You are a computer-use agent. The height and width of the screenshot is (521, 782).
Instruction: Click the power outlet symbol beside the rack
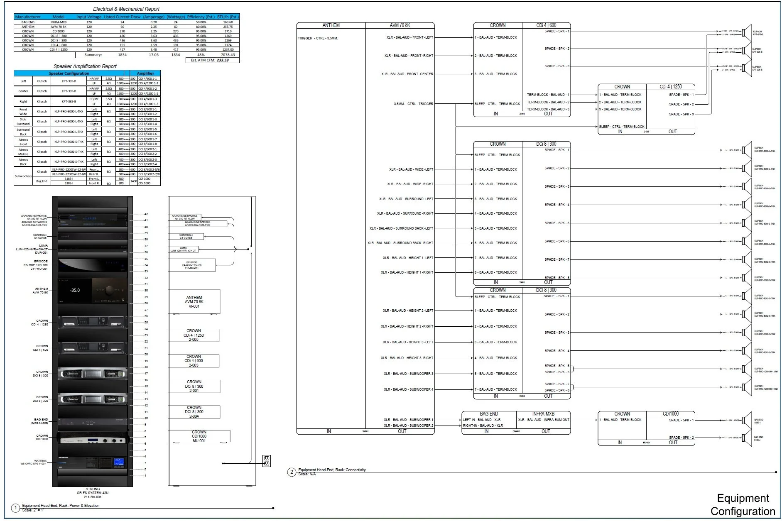click(x=267, y=460)
